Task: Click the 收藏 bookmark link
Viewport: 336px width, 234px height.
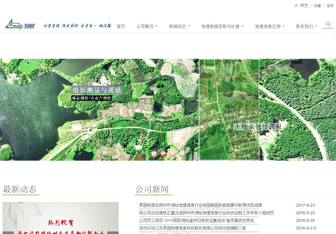Action: (317, 6)
